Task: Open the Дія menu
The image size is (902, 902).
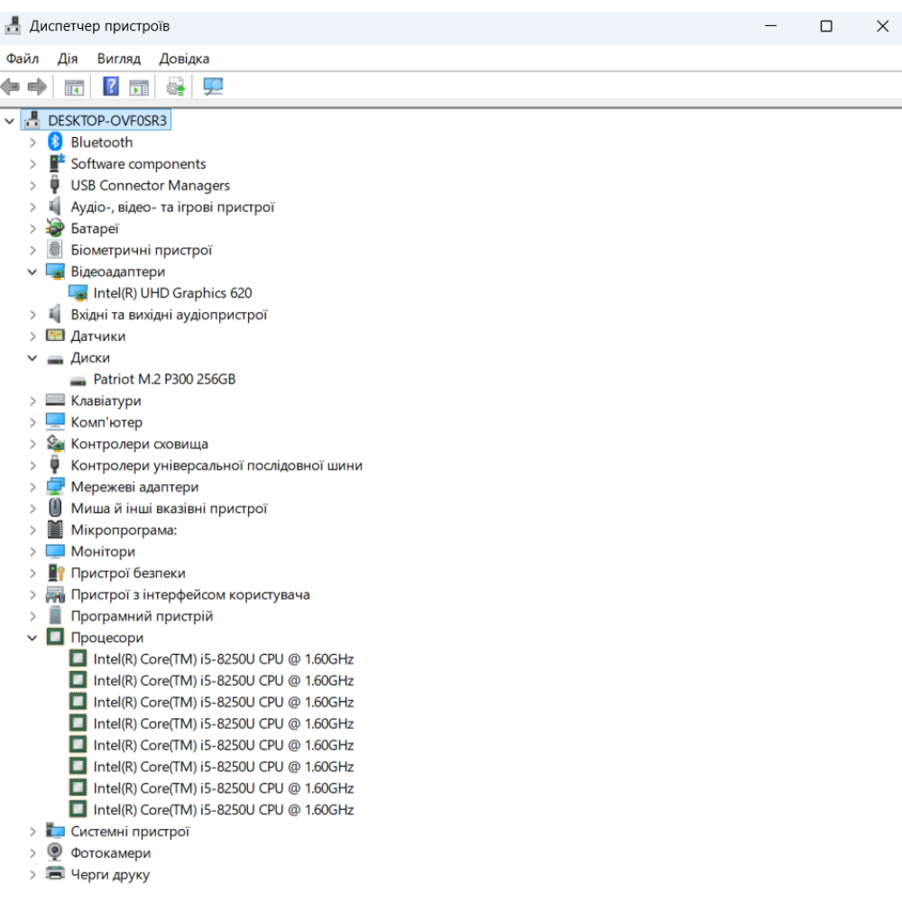Action: point(68,59)
